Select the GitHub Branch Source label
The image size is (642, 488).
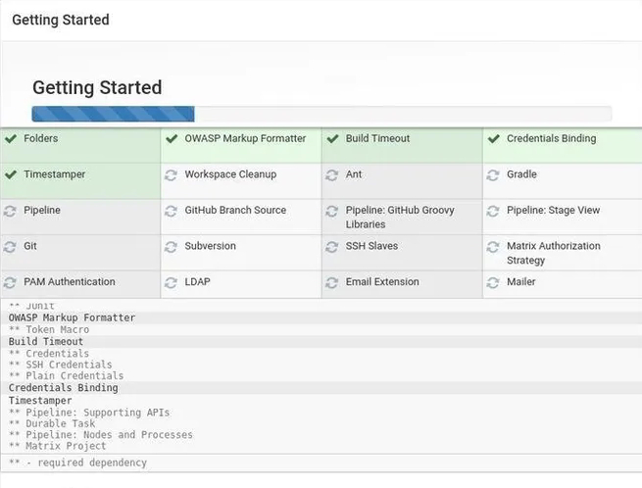[x=235, y=211]
